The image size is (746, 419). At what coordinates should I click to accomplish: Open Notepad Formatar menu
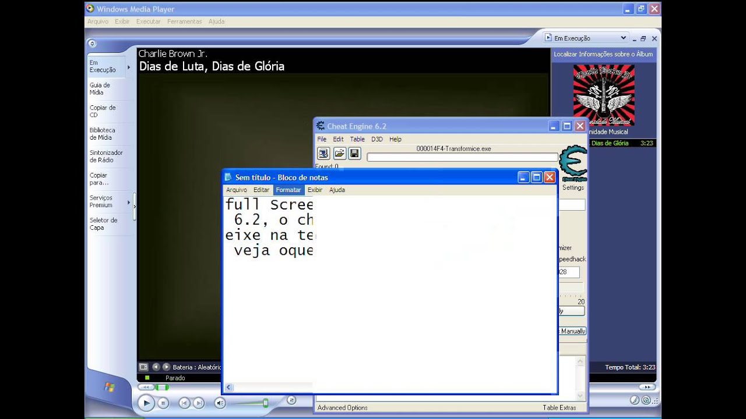[x=288, y=190]
